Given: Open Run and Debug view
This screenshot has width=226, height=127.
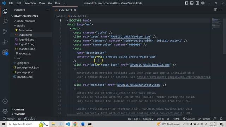Looking at the screenshot, I should 5,42.
